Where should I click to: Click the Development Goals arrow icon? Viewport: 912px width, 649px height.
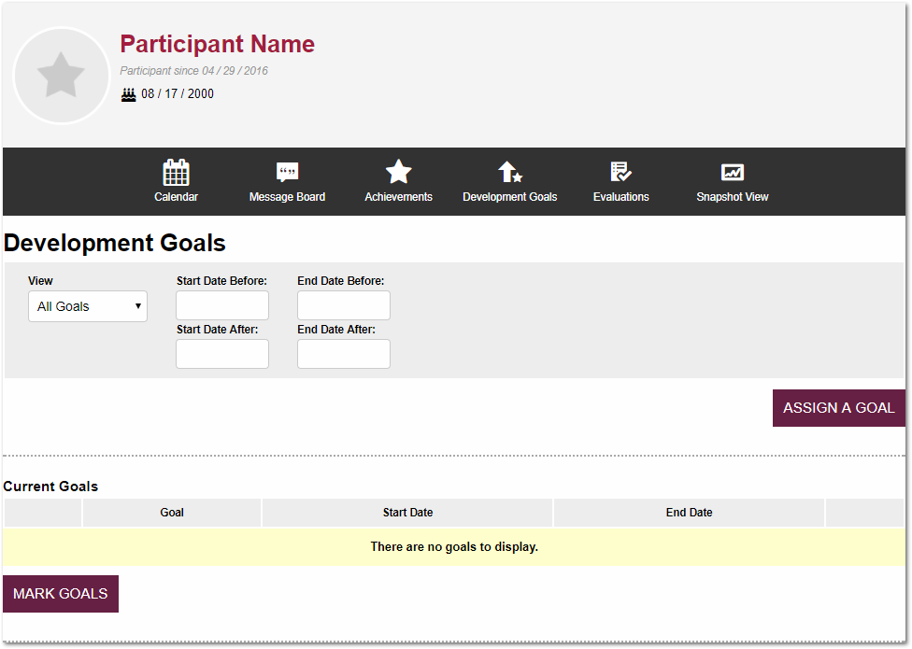509,172
